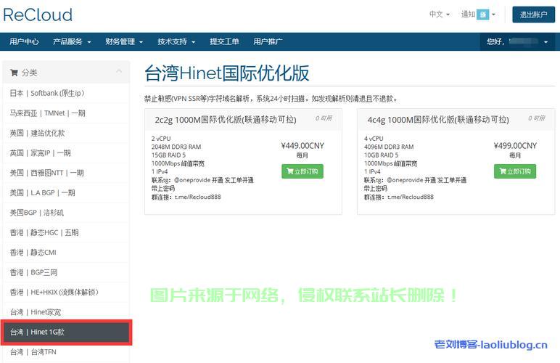Click the cart icon beside 分类
The height and width of the screenshot is (363, 560).
coord(14,73)
